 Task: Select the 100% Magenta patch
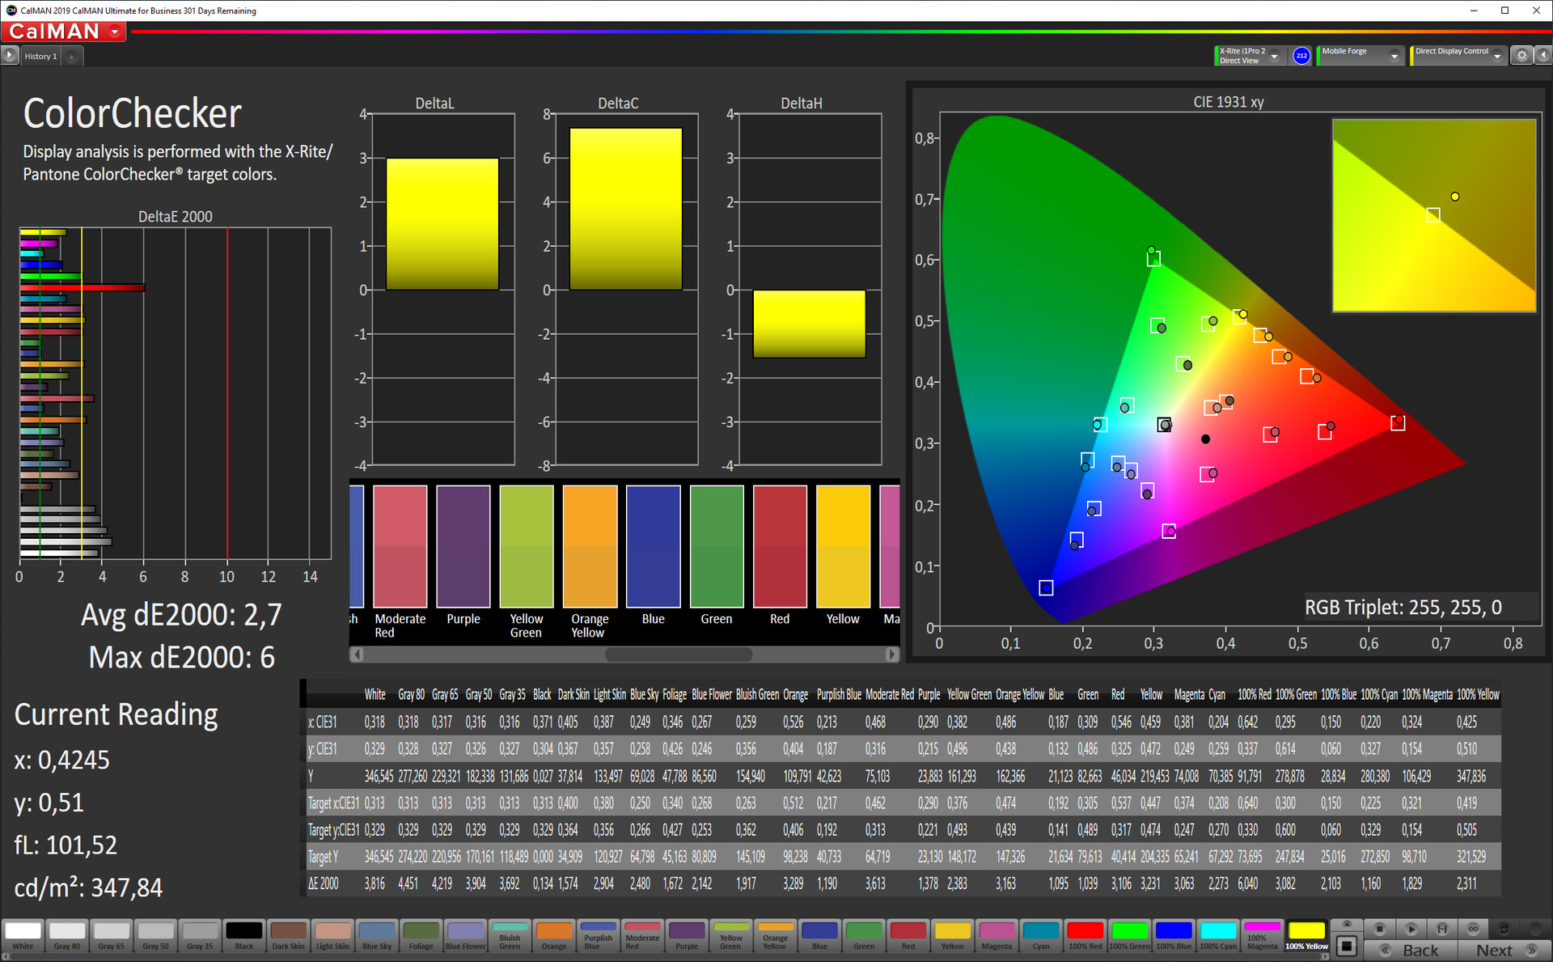(x=1262, y=935)
